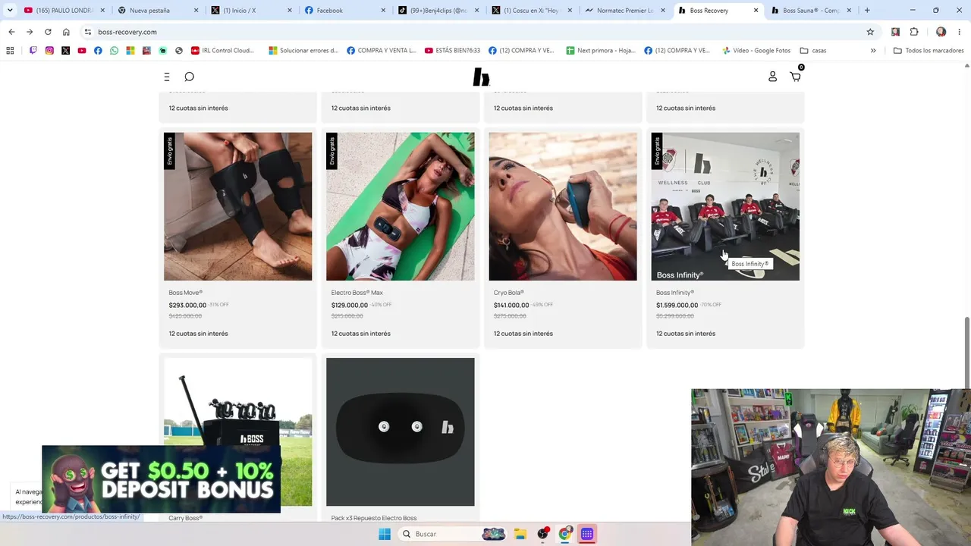Image resolution: width=971 pixels, height=546 pixels.
Task: Open the hamburger menu on Boss Recovery
Action: tap(167, 77)
